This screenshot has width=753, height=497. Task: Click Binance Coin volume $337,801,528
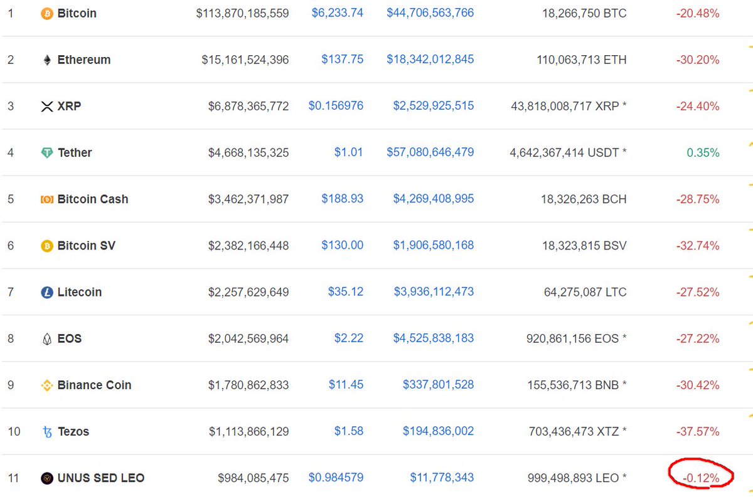439,384
